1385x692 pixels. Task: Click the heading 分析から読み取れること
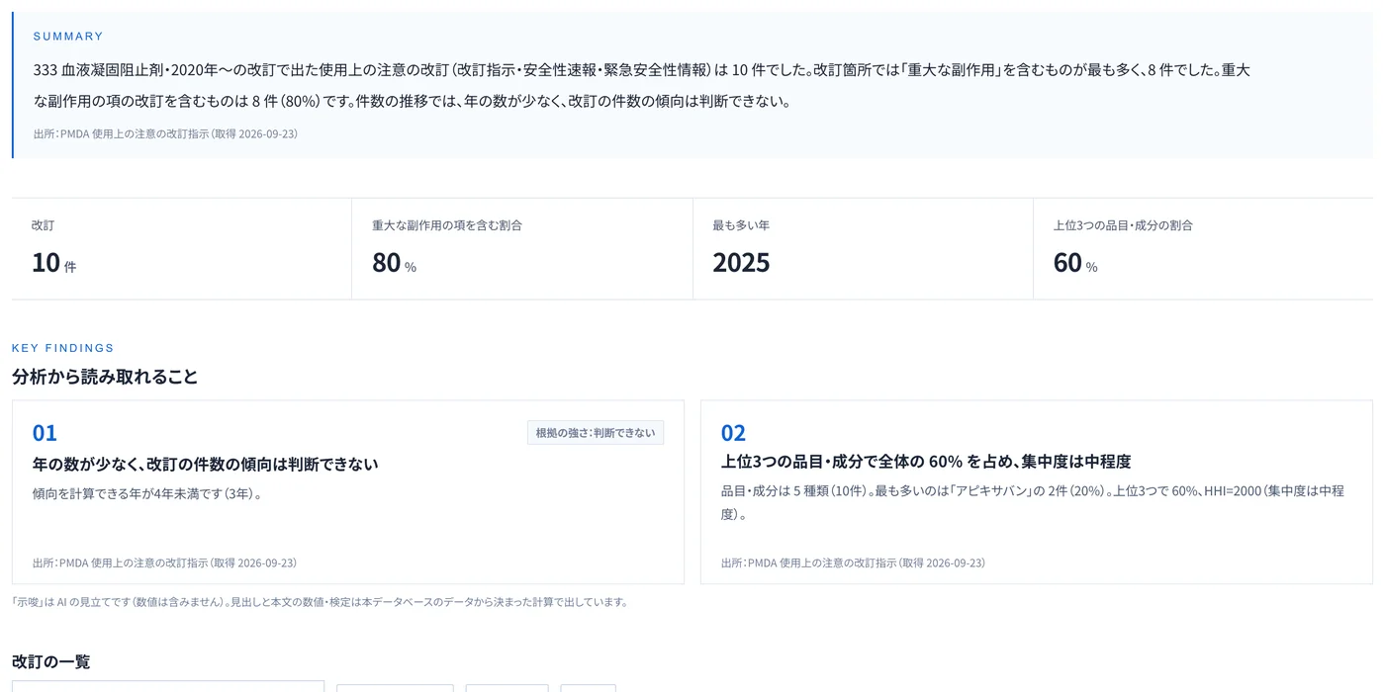point(105,377)
